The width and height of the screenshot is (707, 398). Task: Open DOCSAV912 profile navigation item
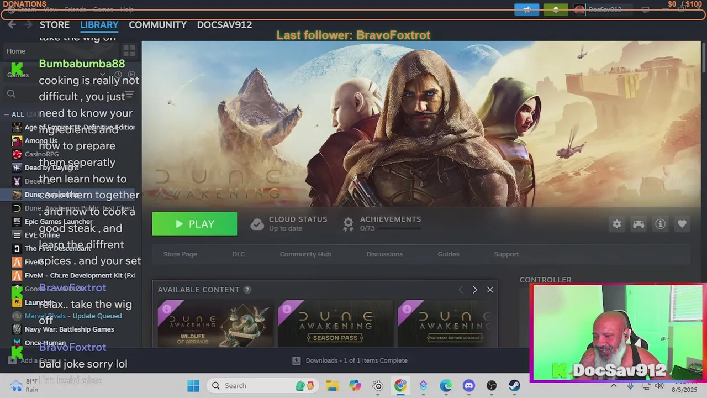[224, 25]
